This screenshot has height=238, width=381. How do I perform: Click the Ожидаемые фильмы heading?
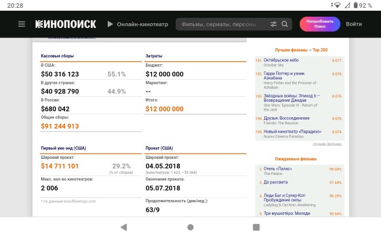click(x=296, y=159)
